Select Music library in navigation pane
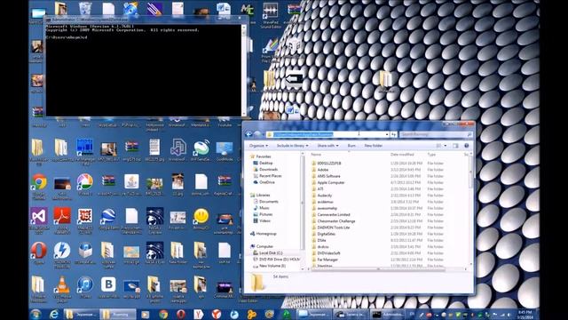The height and width of the screenshot is (320, 568). coord(264,208)
